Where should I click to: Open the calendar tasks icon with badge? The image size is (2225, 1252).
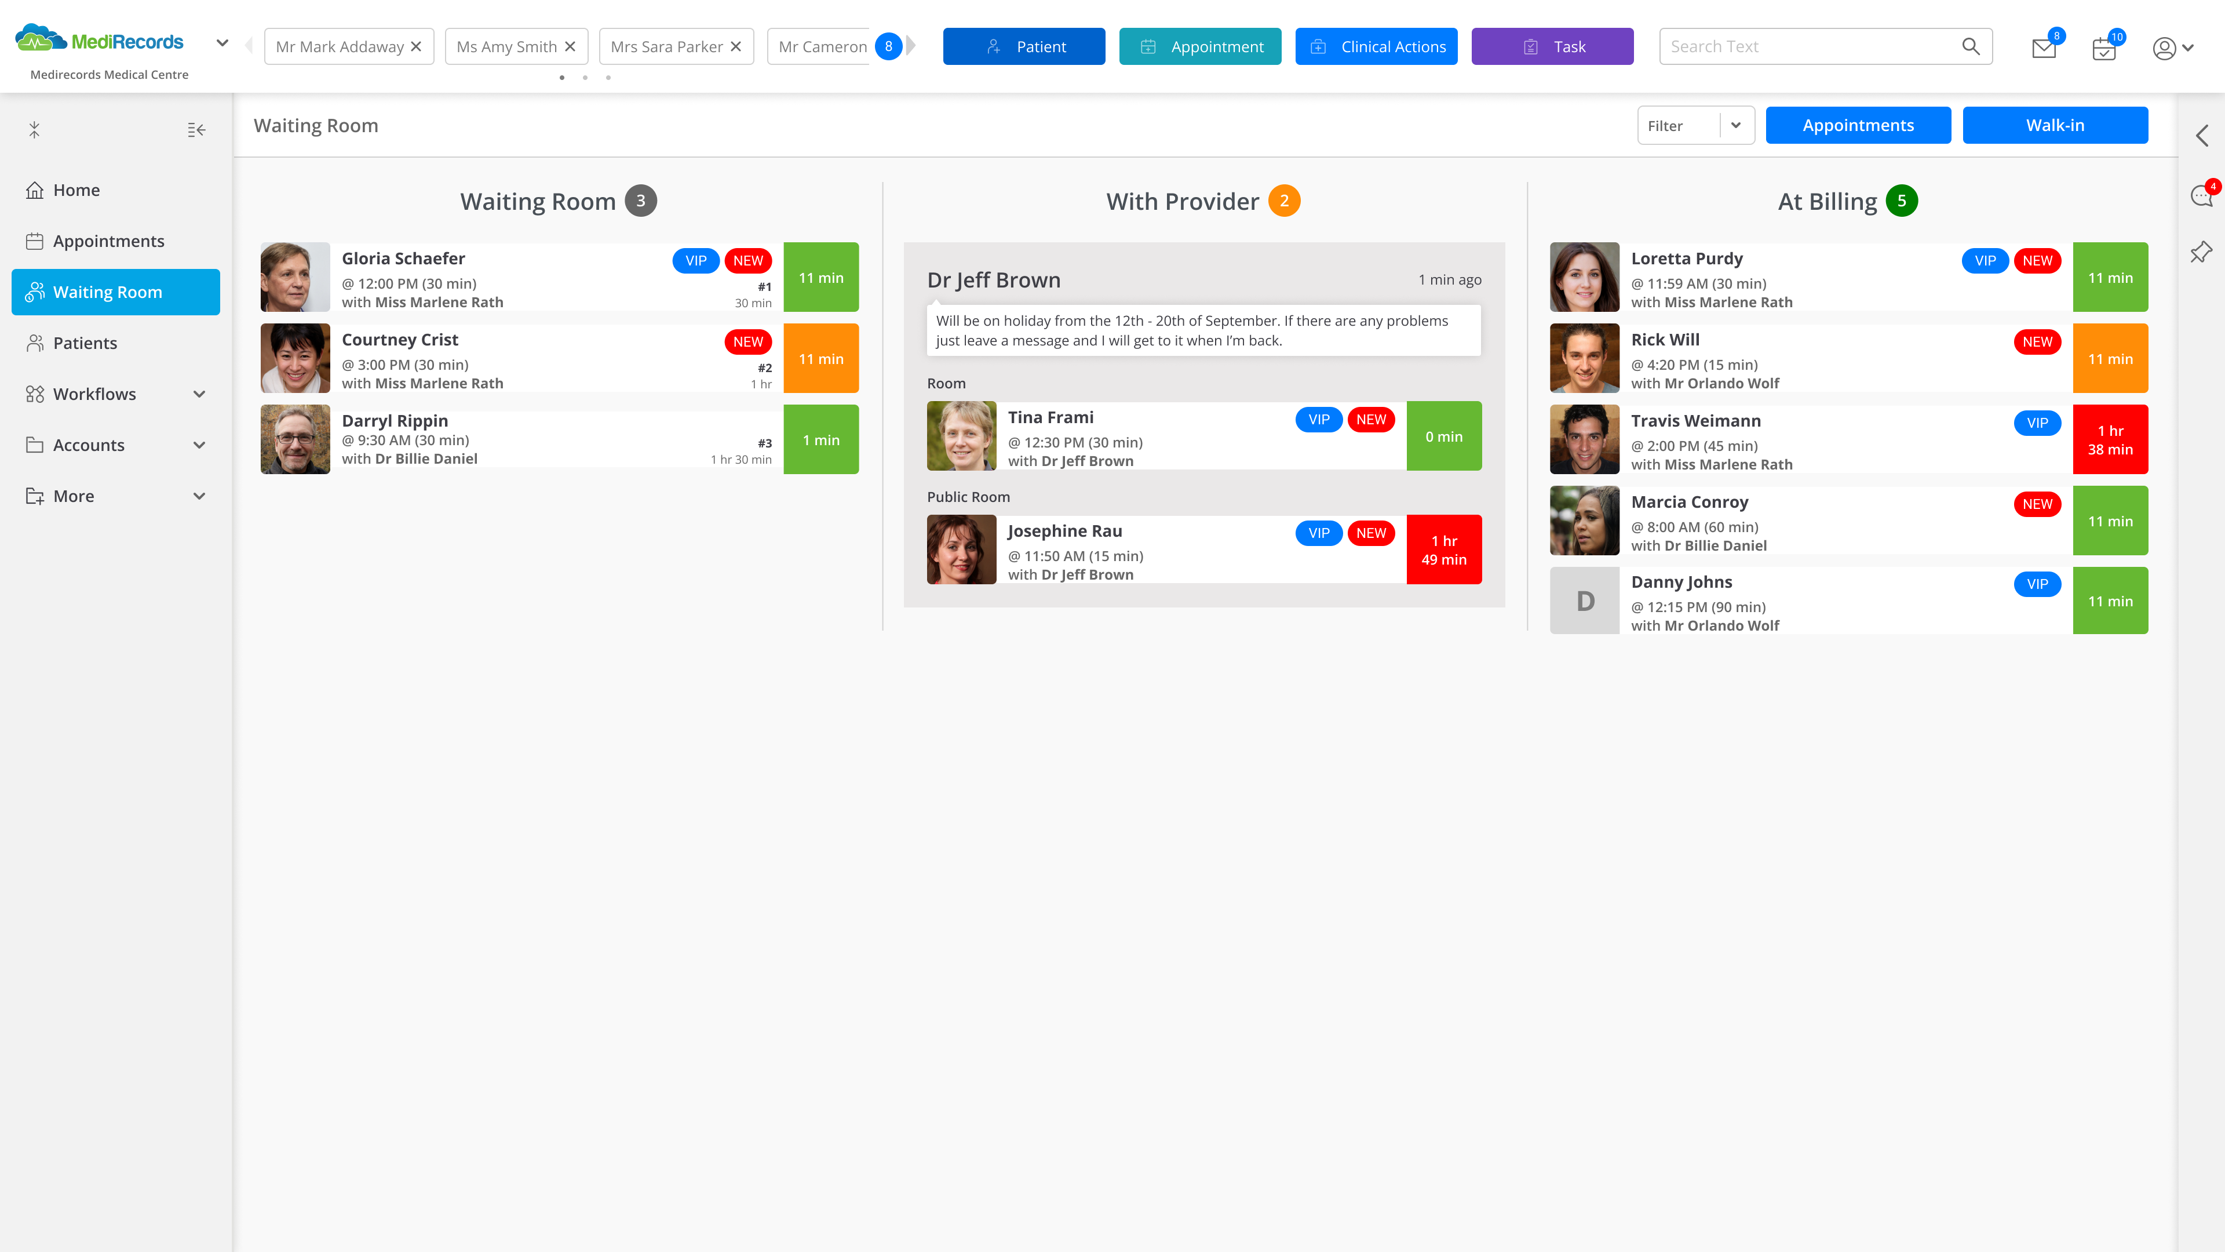(x=2104, y=48)
